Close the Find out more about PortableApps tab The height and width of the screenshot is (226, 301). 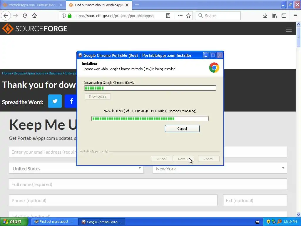click(127, 5)
